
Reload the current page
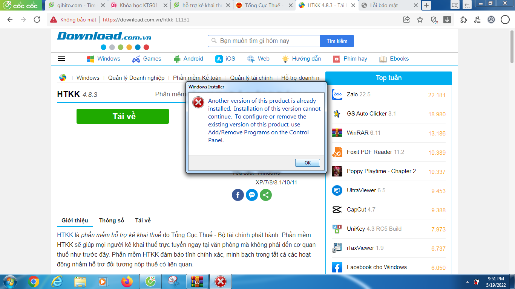tap(37, 20)
